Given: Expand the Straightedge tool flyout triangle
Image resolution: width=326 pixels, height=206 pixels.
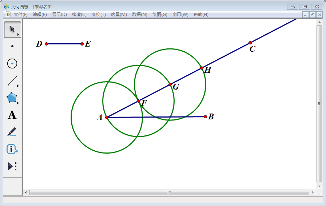Looking at the screenshot, I should click(18, 86).
